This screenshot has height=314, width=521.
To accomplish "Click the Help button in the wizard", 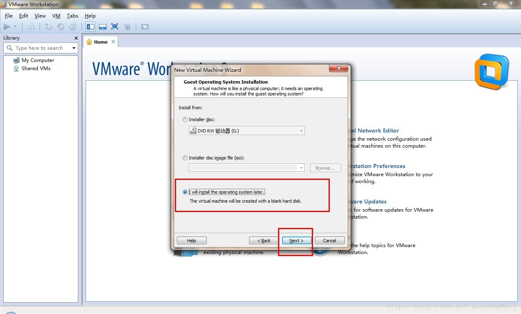I will pos(192,241).
